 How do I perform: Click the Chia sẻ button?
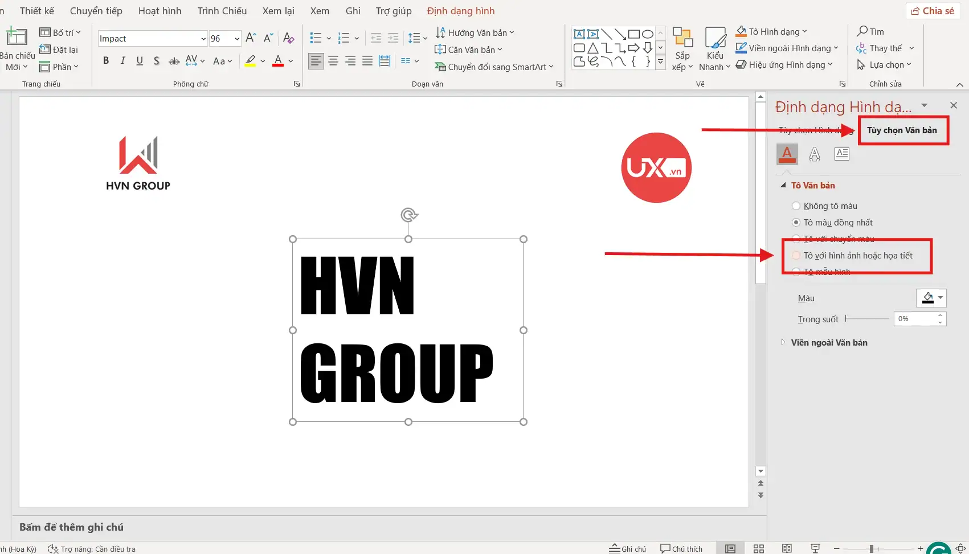(933, 10)
